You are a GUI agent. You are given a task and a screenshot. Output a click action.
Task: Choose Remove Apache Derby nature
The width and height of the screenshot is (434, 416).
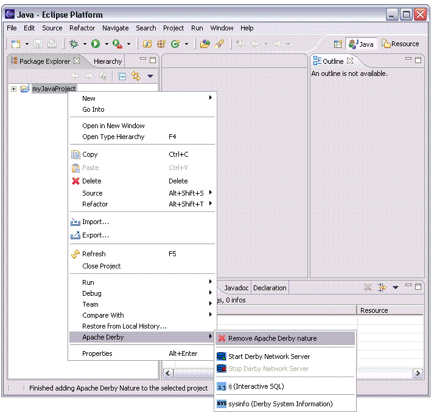tap(272, 338)
